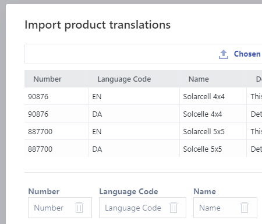Focus the Number input field
Image resolution: width=262 pixels, height=224 pixels.
click(60, 208)
